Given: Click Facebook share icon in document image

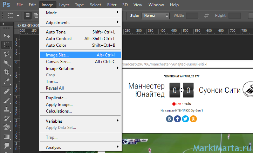Looking at the screenshot, I should (177, 119).
